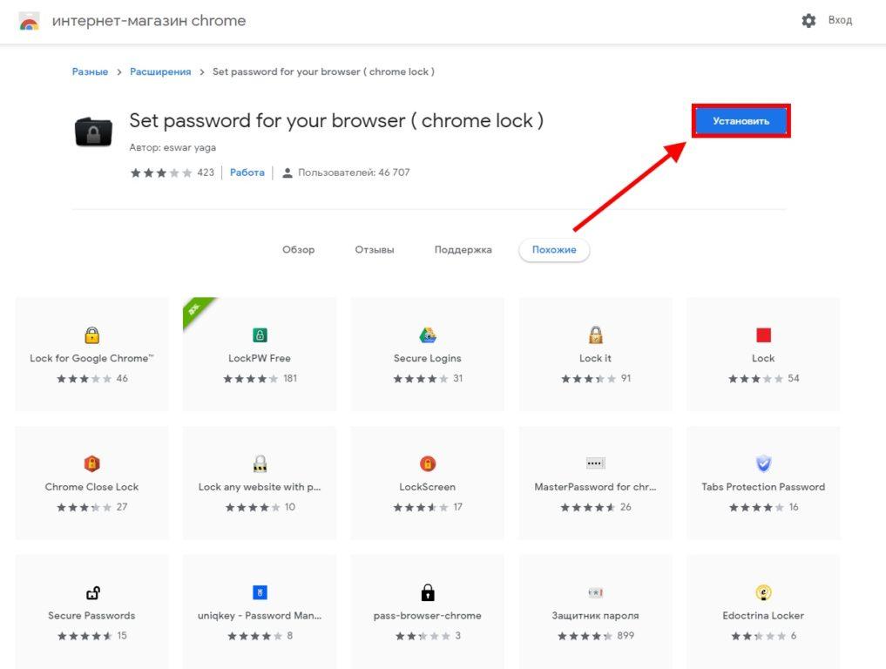886x669 pixels.
Task: Open the Расширения breadcrumb link
Action: click(x=160, y=71)
